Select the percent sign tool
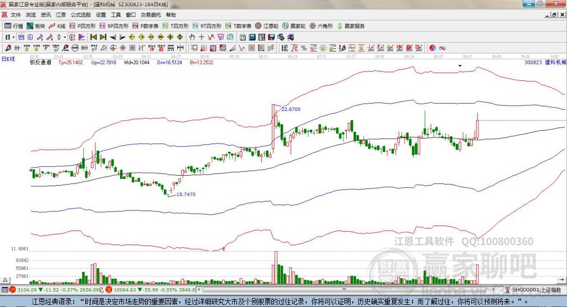The image size is (567, 307). [x=303, y=48]
